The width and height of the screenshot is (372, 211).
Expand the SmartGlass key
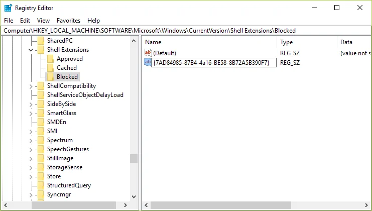tap(31, 114)
